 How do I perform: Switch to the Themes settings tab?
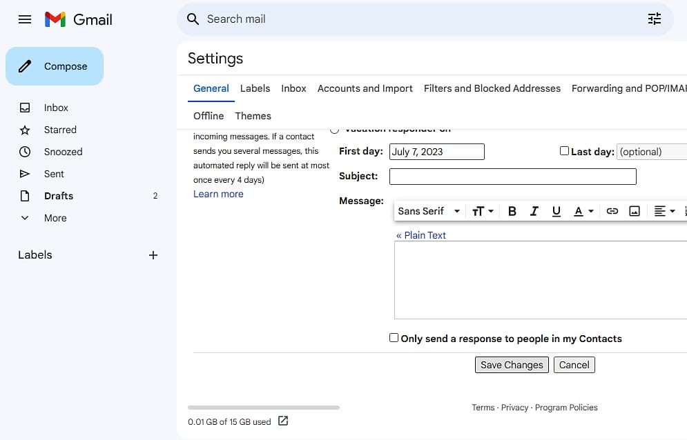[x=253, y=116]
